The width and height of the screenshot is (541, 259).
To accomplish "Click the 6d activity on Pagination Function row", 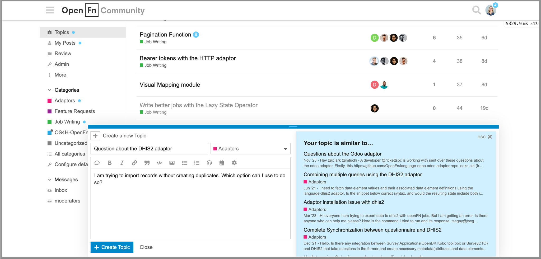I will [484, 38].
